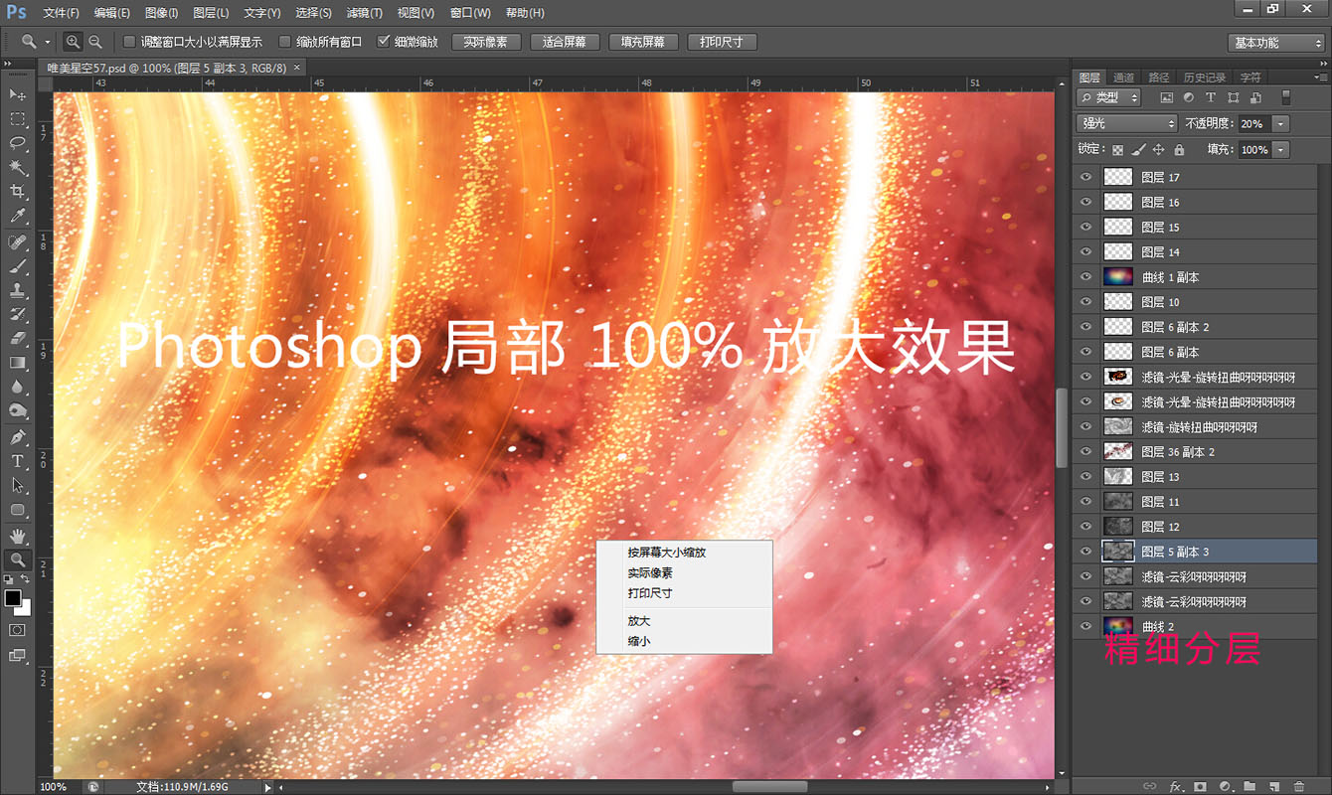Click the background color swatch
This screenshot has height=795, width=1332.
pyautogui.click(x=25, y=608)
